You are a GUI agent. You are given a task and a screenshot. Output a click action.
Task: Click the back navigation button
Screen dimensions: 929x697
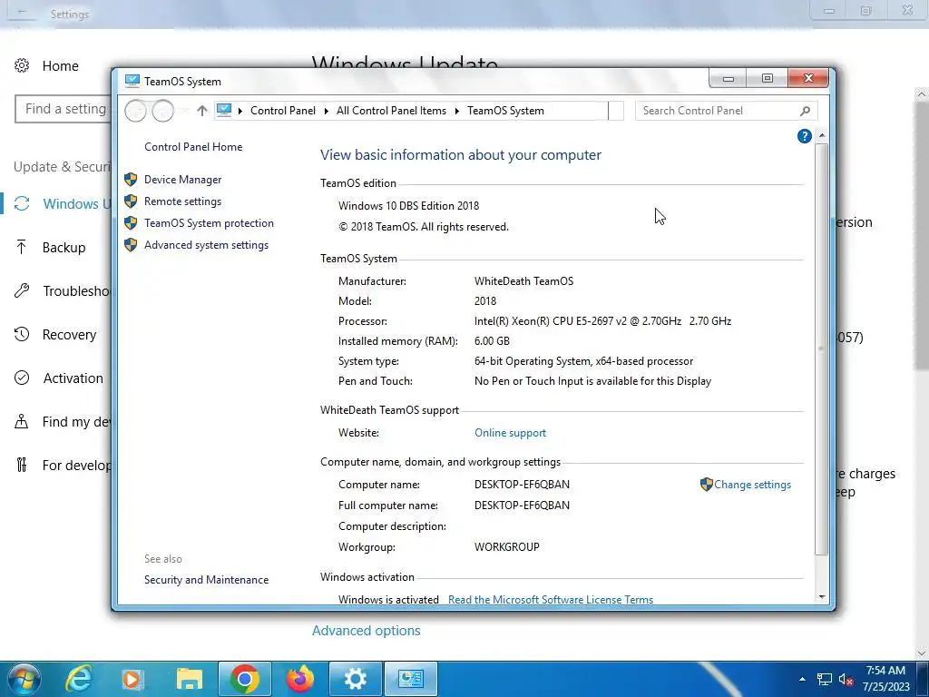coord(136,111)
